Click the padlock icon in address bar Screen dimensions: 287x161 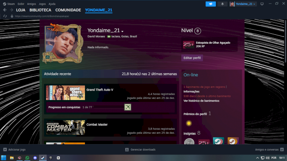point(12,16)
